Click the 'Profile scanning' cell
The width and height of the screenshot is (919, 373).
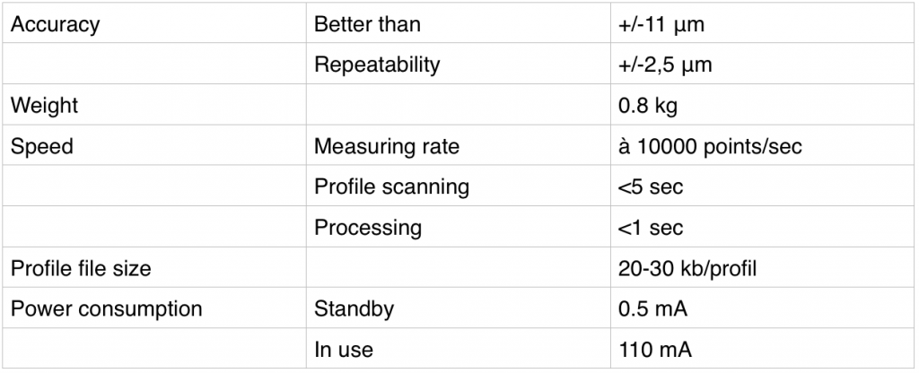click(x=391, y=186)
